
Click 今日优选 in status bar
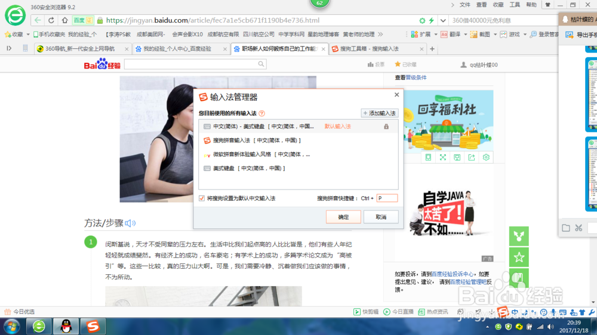coord(20,312)
